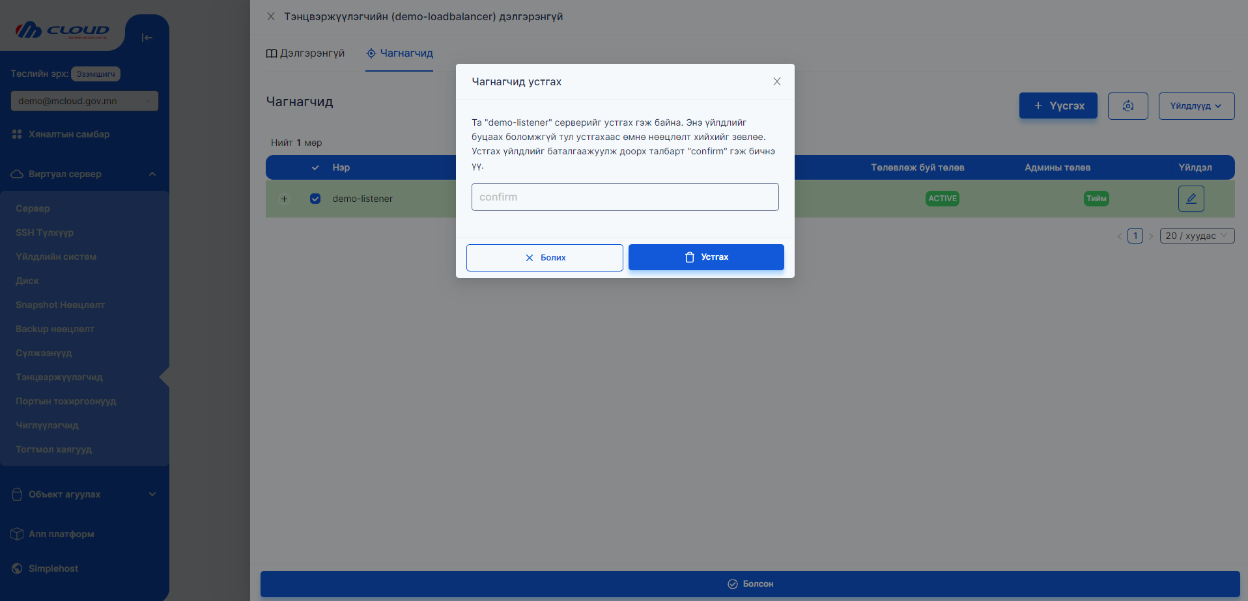Screen dimensions: 1248x601
Task: Click the confirm text input field
Action: click(x=625, y=197)
